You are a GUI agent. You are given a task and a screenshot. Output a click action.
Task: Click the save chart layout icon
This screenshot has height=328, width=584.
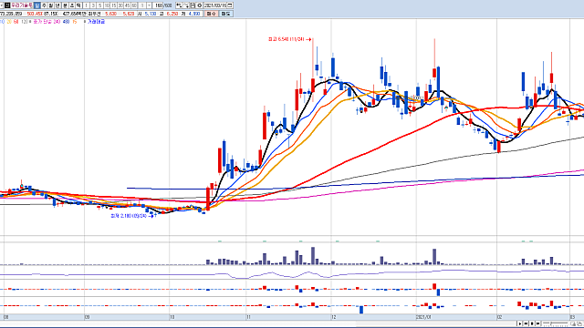pyautogui.click(x=193, y=5)
